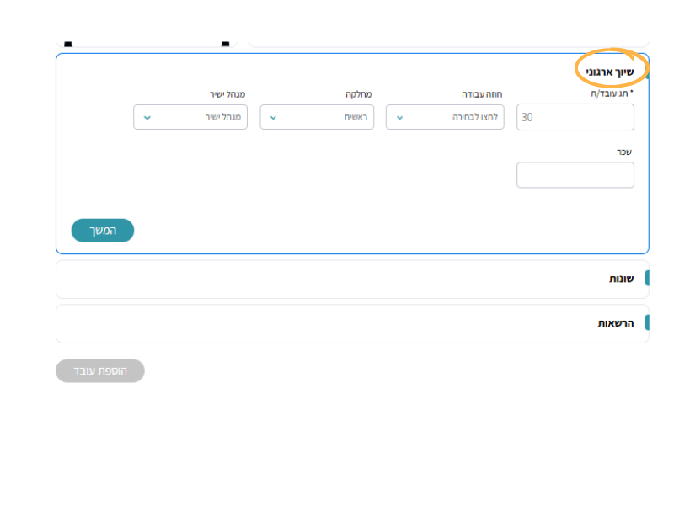Image resolution: width=674 pixels, height=505 pixels.
Task: Click the teal marker beside הרשאות
Action: click(646, 322)
